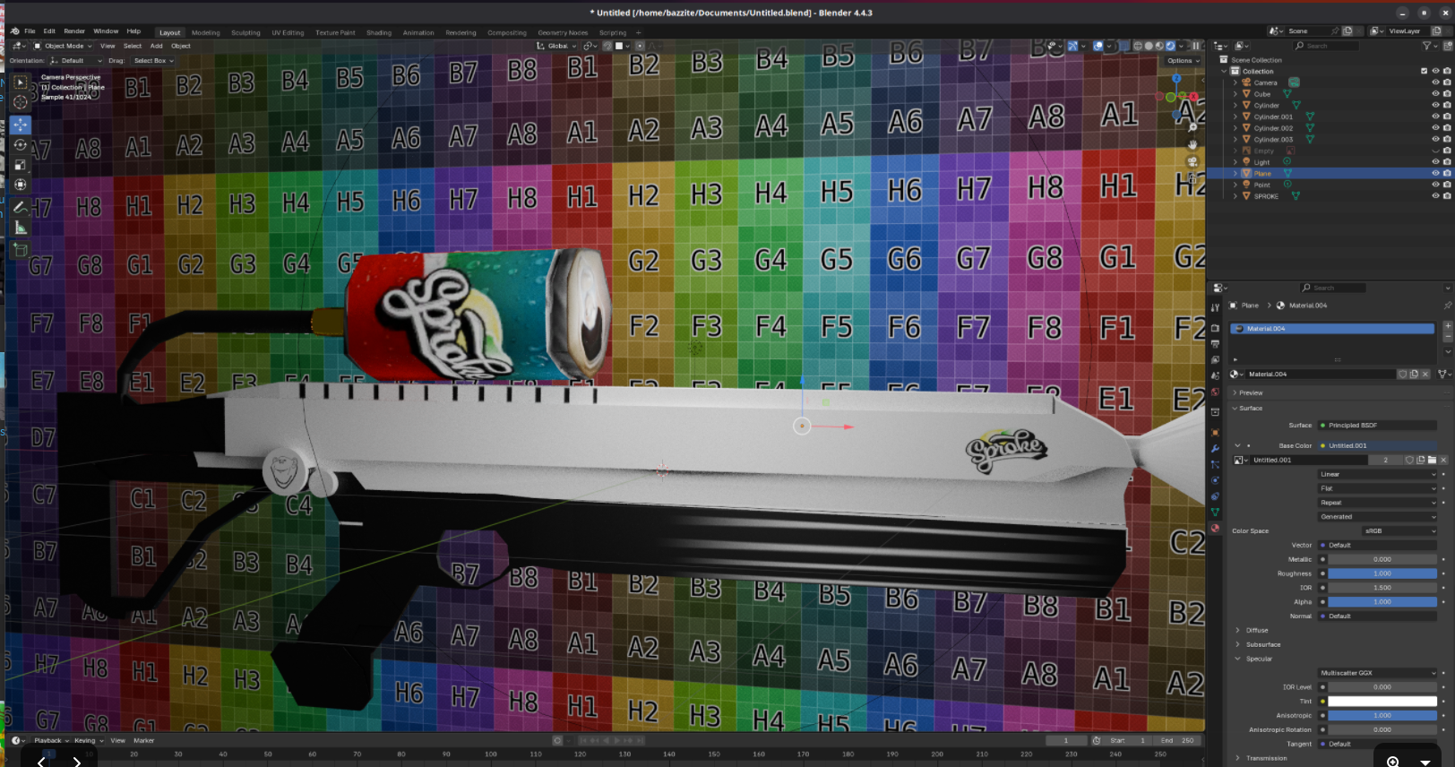Remove the selected material slot
The height and width of the screenshot is (767, 1455).
coord(1447,337)
